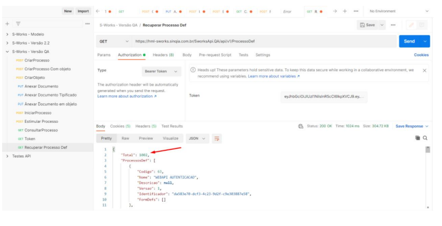
Task: Open request more actions ellipsis beside Save
Action: pos(393,25)
